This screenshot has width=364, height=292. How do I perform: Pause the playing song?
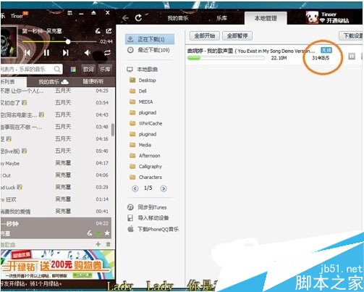point(46,52)
